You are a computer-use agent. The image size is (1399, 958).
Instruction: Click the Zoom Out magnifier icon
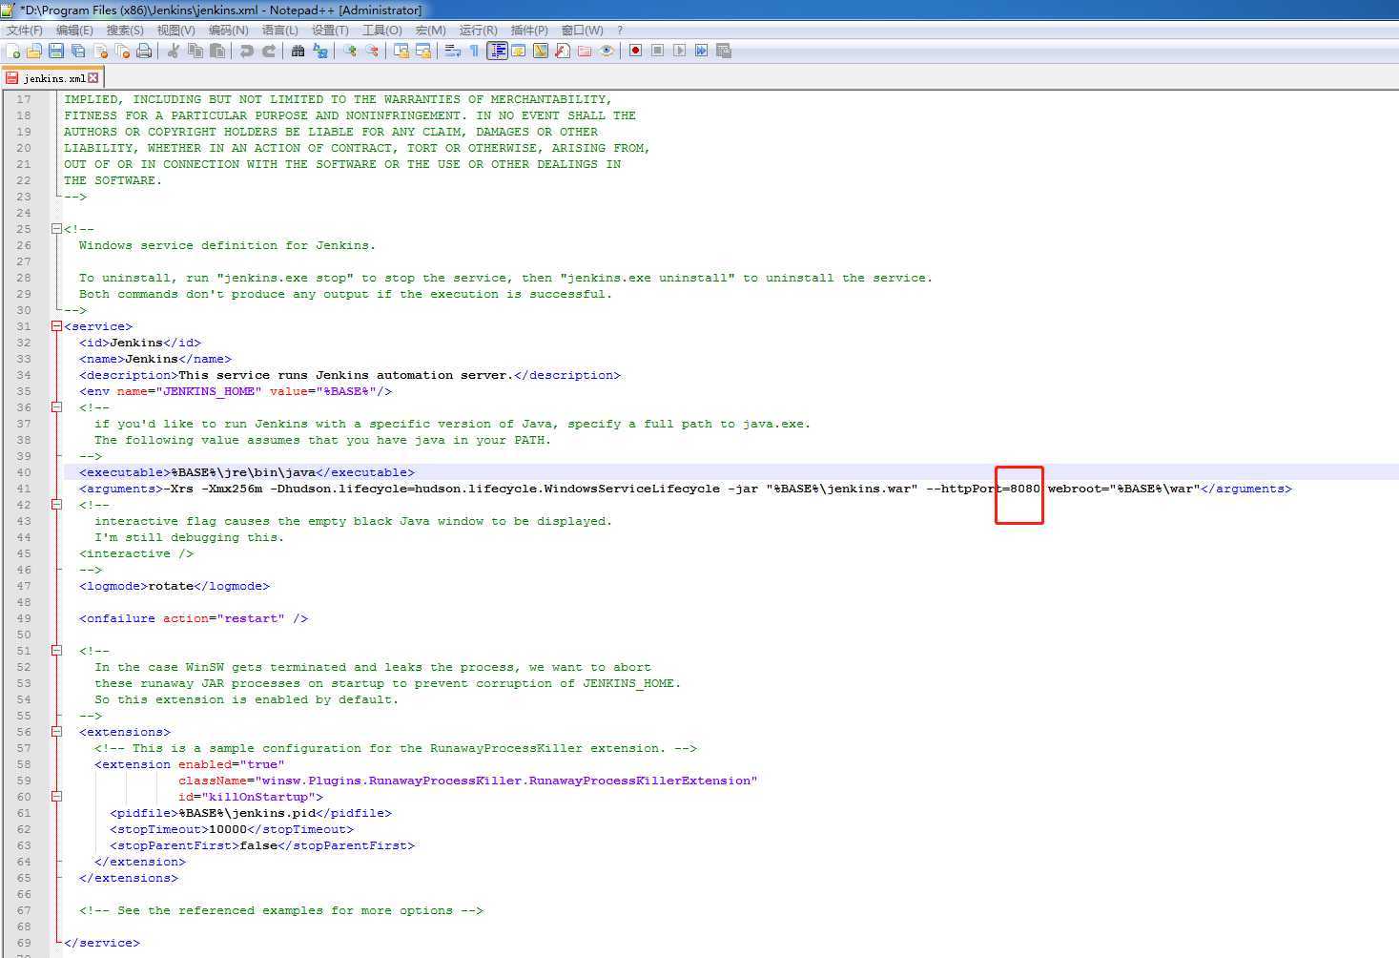pos(371,51)
